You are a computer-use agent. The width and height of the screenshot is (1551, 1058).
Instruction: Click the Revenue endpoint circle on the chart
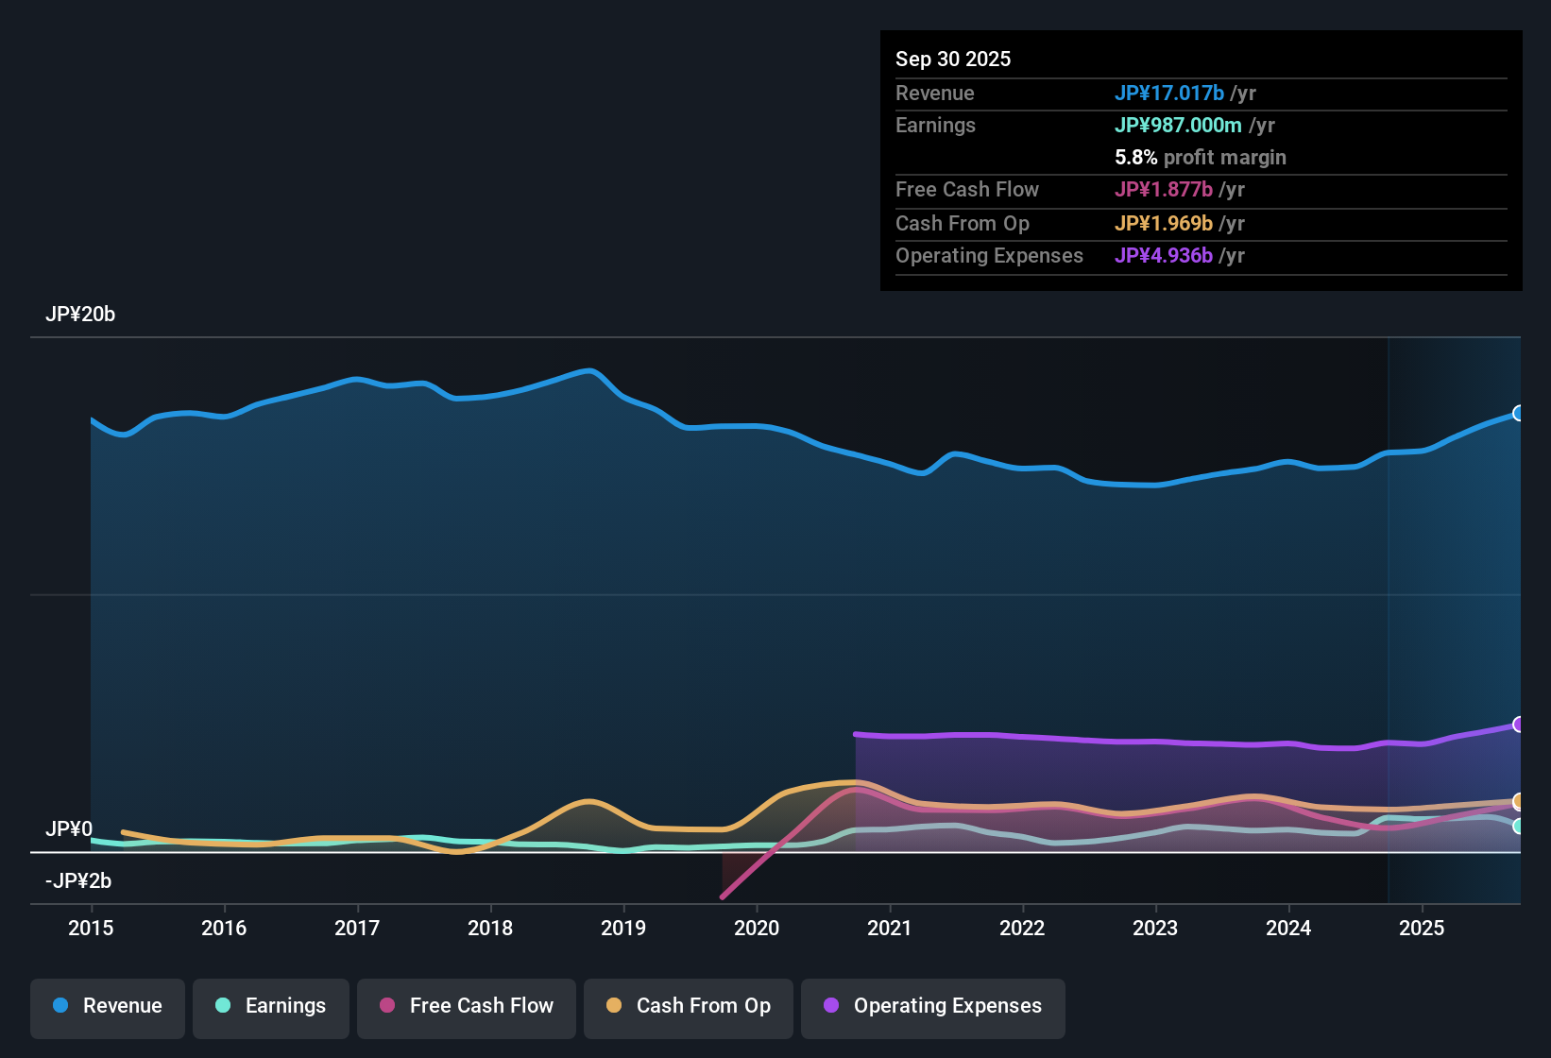tap(1519, 413)
